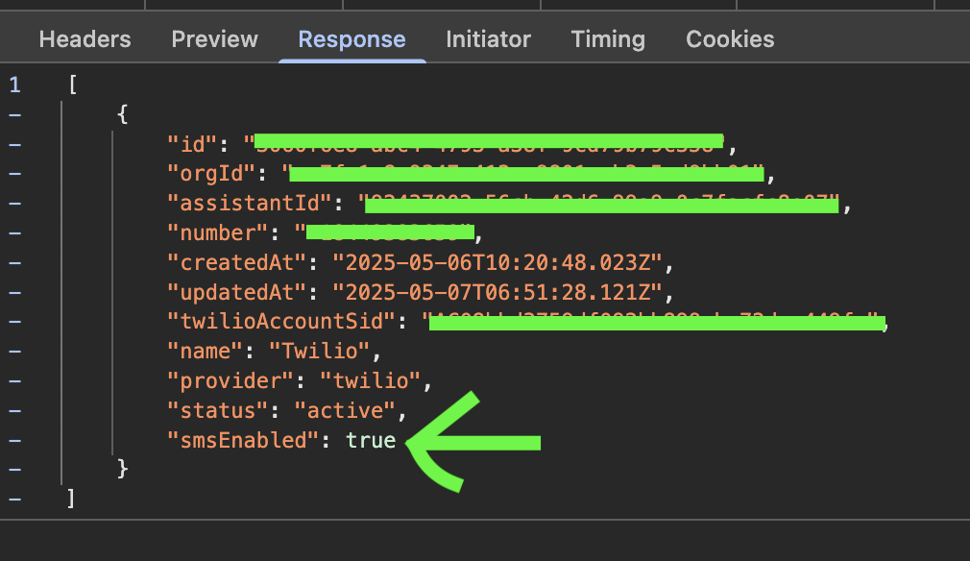Click the closing curly brace of the object
Screen dimensions: 970x561
coord(122,470)
